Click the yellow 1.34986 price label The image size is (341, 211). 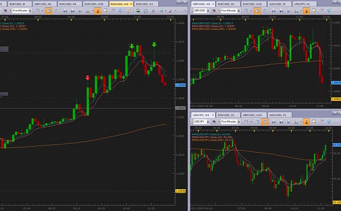point(181,191)
